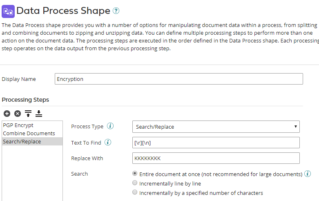Click the Data Process Shape purple icon
This screenshot has width=319, height=201.
[x=8, y=11]
